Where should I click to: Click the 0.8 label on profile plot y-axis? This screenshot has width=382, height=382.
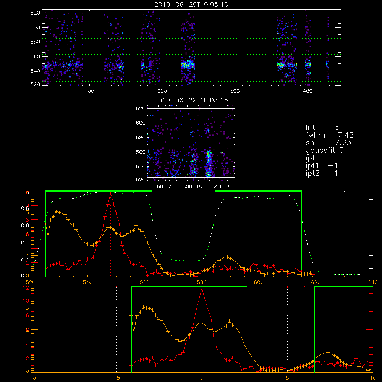point(25,208)
